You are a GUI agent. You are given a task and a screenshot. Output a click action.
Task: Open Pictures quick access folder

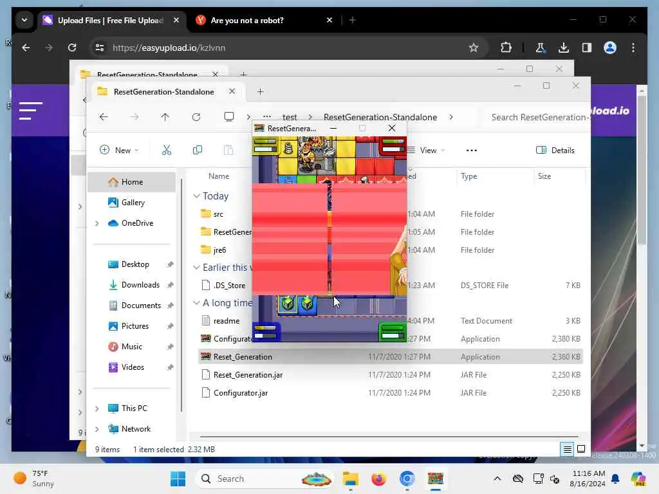[x=131, y=326]
